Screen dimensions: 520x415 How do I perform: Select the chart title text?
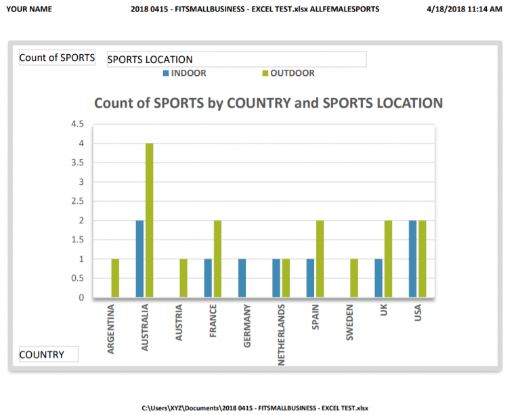coord(268,103)
